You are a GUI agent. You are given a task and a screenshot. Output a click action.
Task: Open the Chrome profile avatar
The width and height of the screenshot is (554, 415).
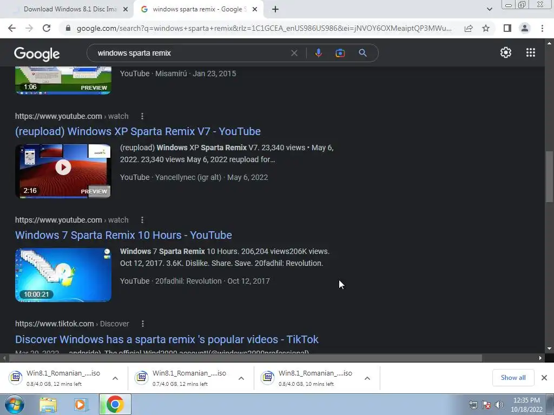(x=525, y=28)
